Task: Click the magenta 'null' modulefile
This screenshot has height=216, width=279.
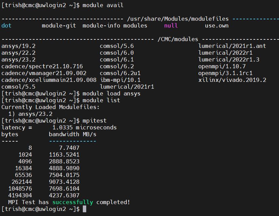Action: [x=171, y=25]
